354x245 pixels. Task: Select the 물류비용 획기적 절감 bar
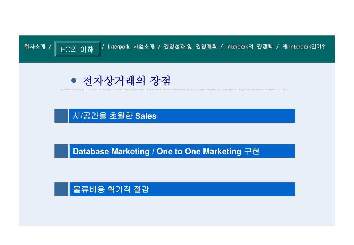182,189
